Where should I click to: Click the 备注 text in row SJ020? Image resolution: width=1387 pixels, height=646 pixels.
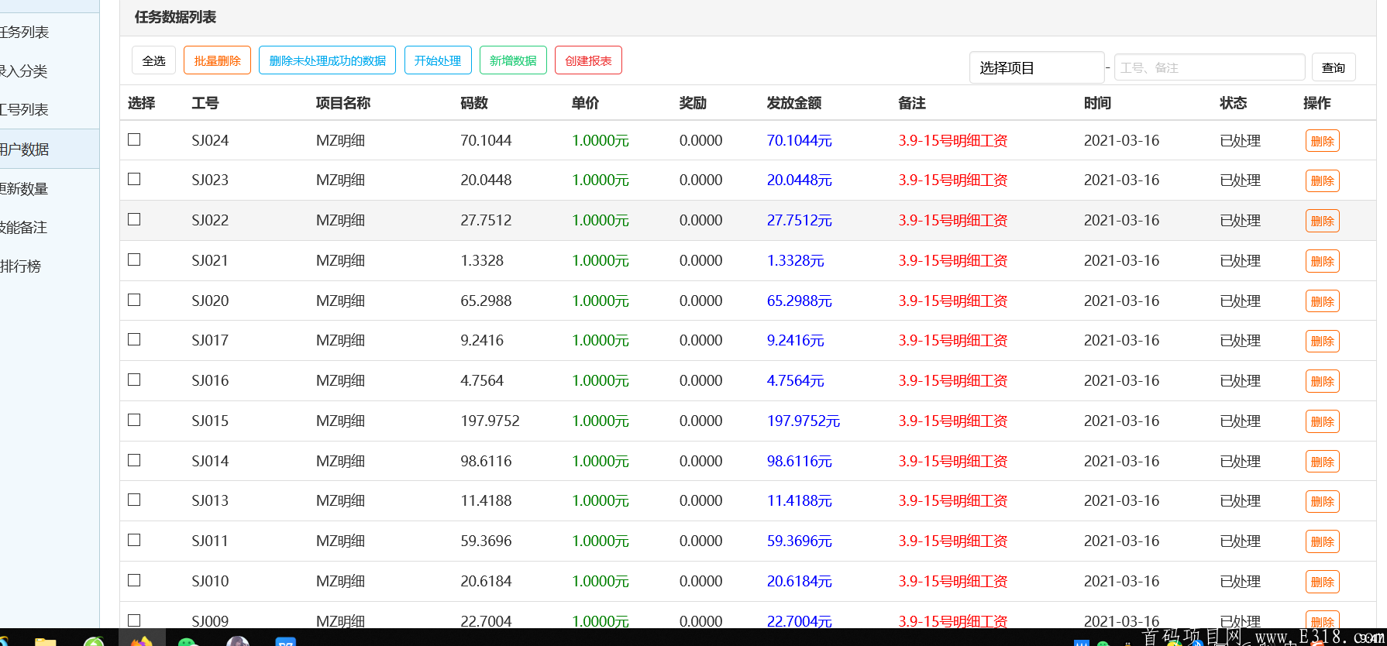[952, 301]
